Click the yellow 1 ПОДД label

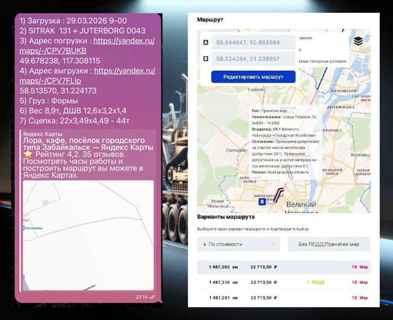[x=315, y=282]
